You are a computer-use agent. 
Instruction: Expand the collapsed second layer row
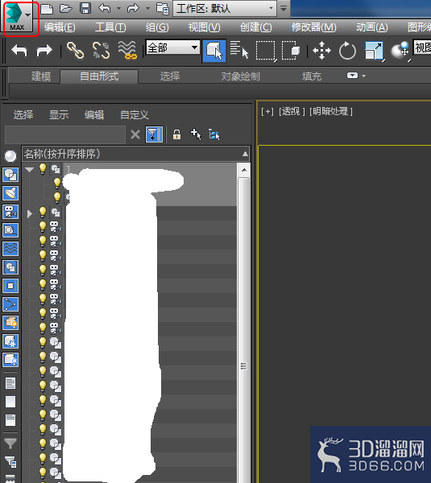[x=30, y=214]
